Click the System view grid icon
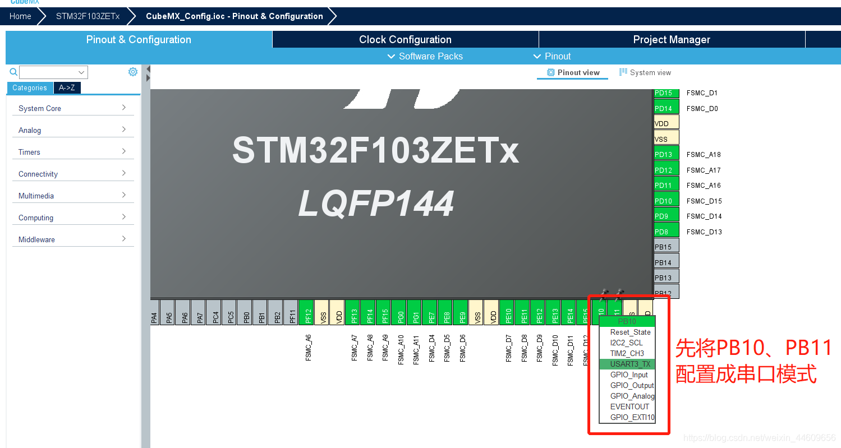Screen dimensions: 841x448 (x=623, y=72)
